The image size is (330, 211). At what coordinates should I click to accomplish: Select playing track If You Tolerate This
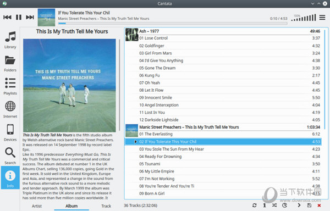[223, 142]
